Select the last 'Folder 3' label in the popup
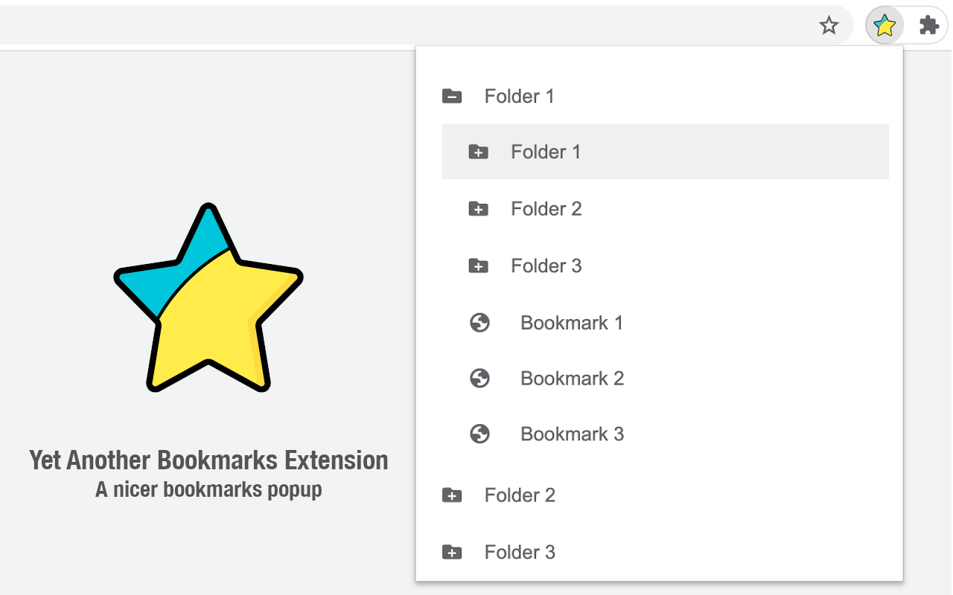The image size is (953, 595). tap(520, 552)
